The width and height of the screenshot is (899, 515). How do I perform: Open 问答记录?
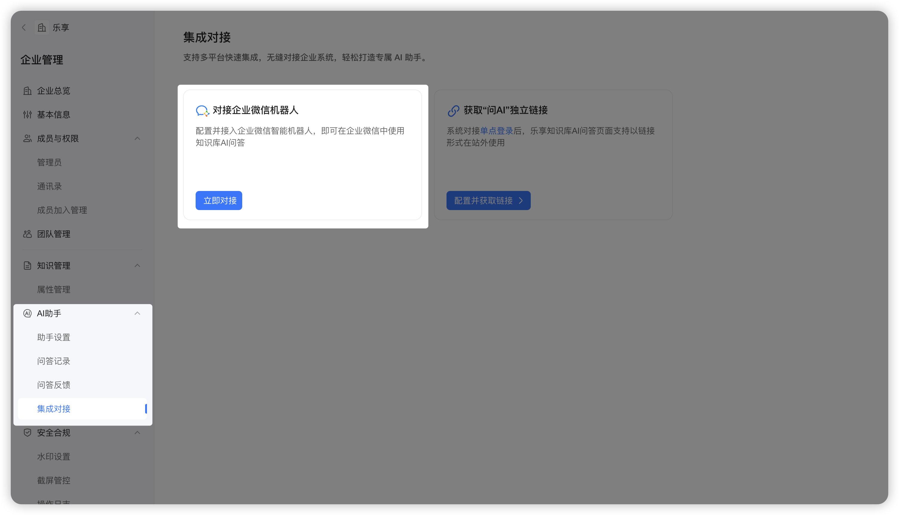[x=82, y=361]
